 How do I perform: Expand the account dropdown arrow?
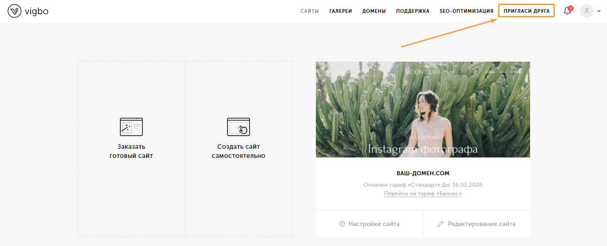tap(599, 11)
